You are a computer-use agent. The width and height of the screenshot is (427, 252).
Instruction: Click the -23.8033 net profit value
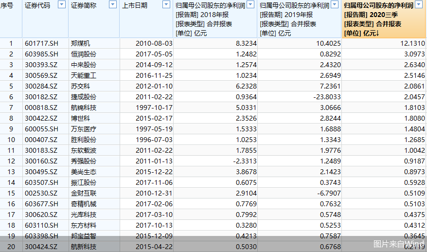coord(327,97)
